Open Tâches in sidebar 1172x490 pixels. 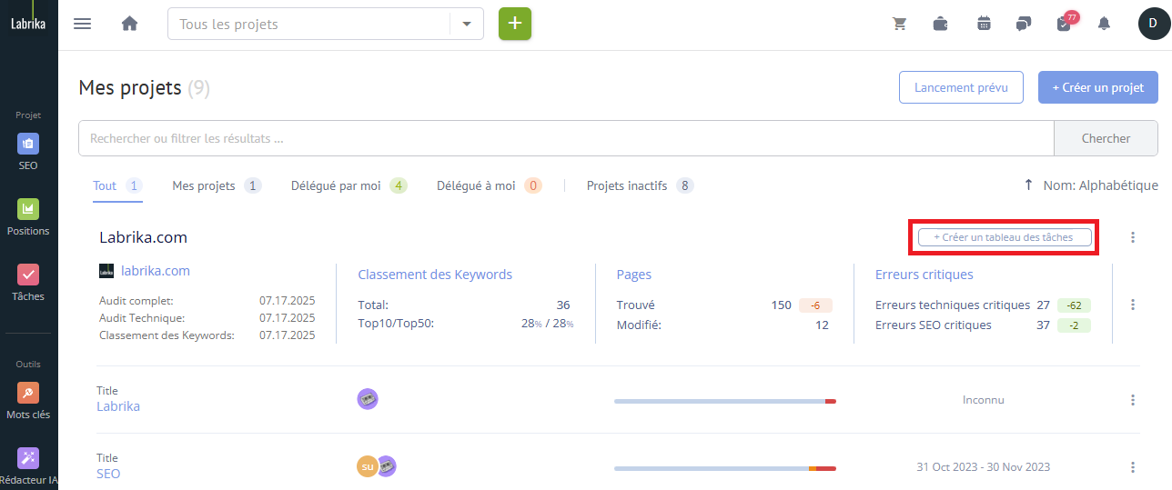pos(28,284)
